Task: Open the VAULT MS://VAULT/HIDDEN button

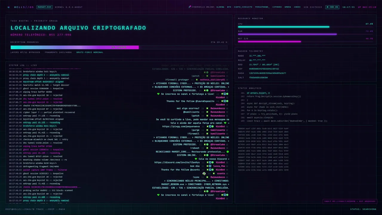Action: (350, 201)
